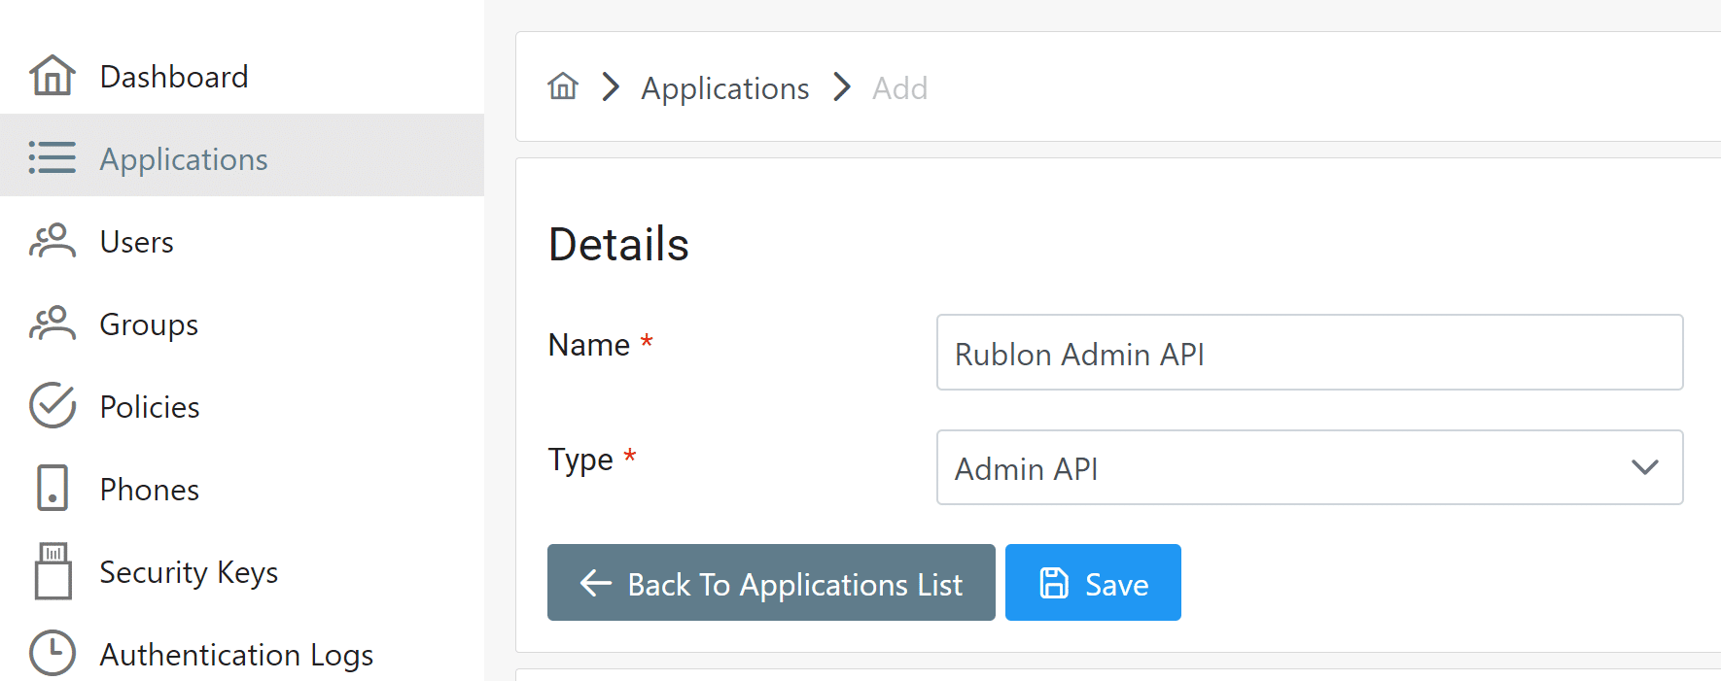Click Back To Applications List button
This screenshot has width=1721, height=681.
pyautogui.click(x=771, y=583)
